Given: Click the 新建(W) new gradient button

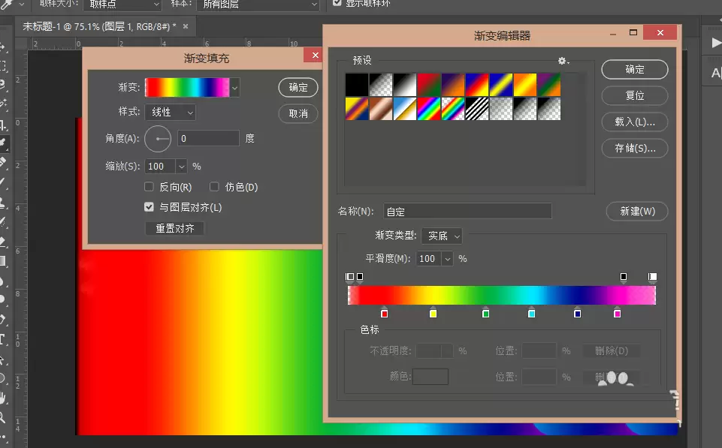Looking at the screenshot, I should (x=637, y=211).
